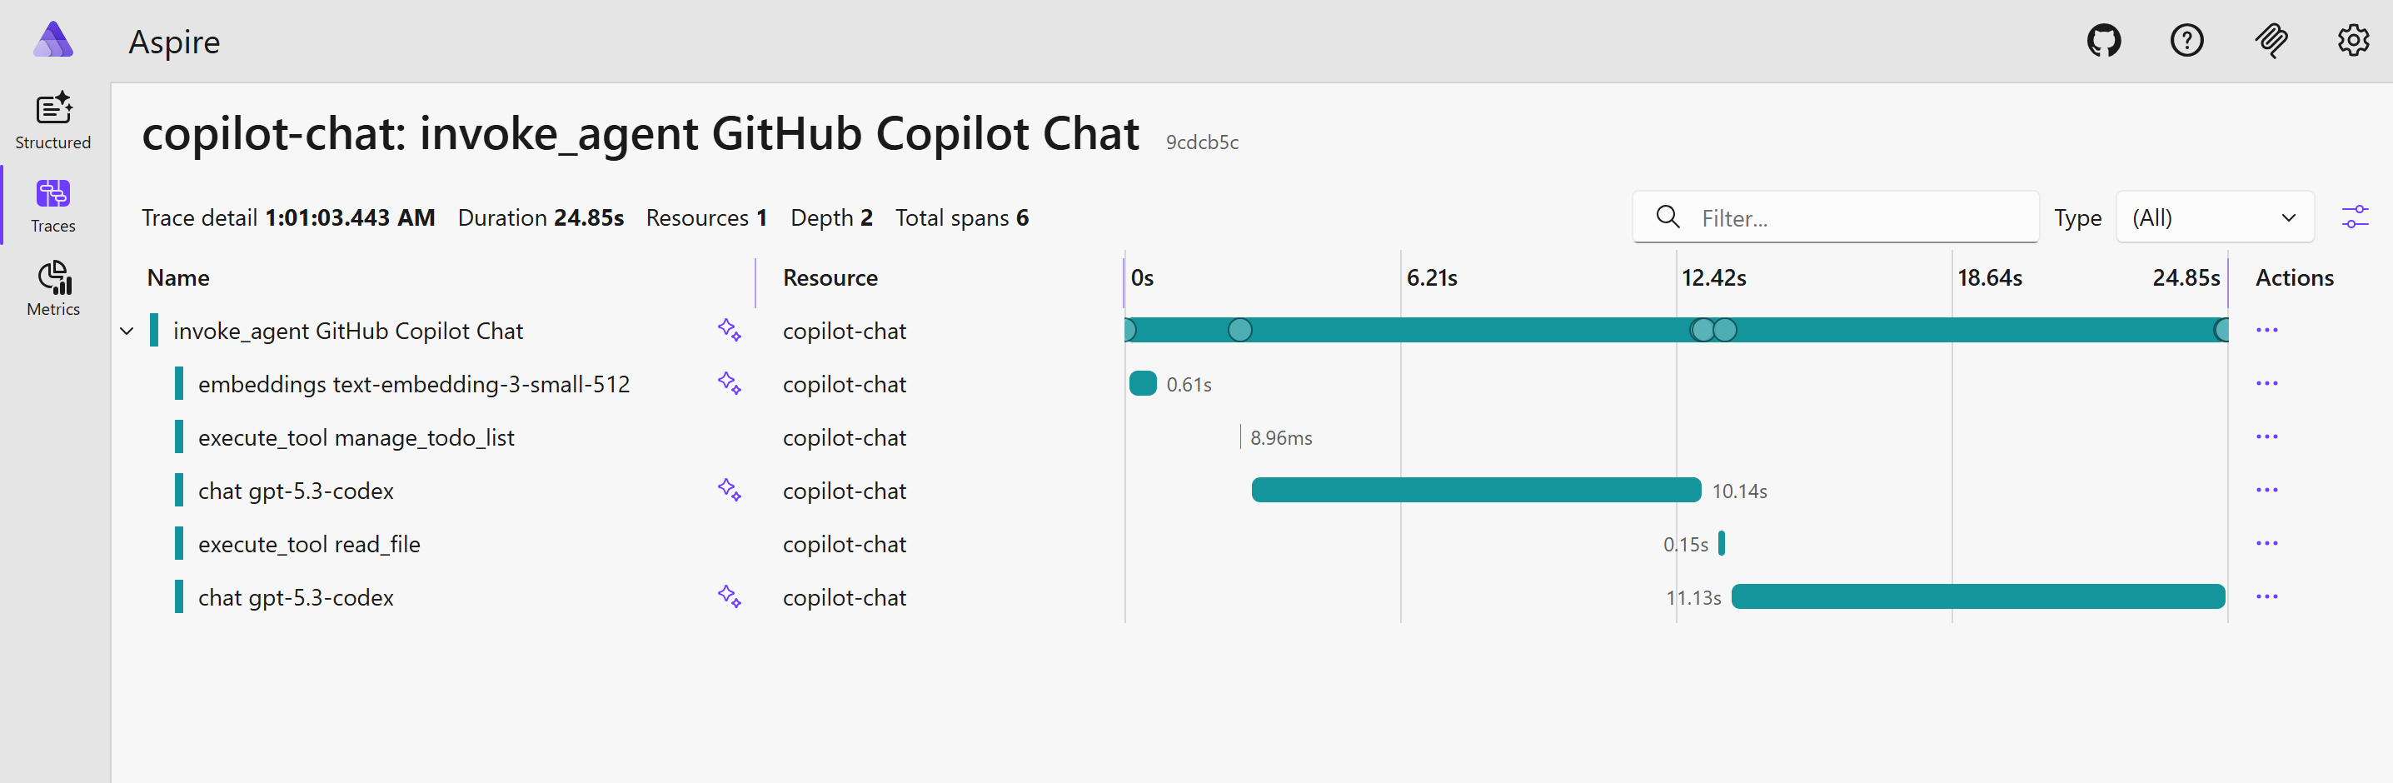2393x783 pixels.
Task: Open the GitHub repository link
Action: [x=2104, y=40]
